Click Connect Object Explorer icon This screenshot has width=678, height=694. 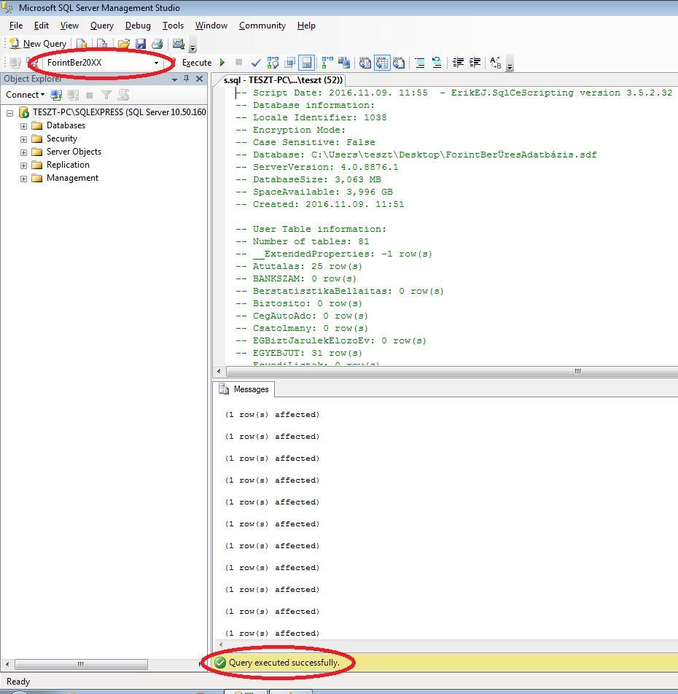[x=56, y=95]
